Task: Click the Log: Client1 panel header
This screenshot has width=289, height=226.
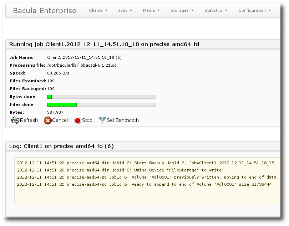Action: [143, 146]
